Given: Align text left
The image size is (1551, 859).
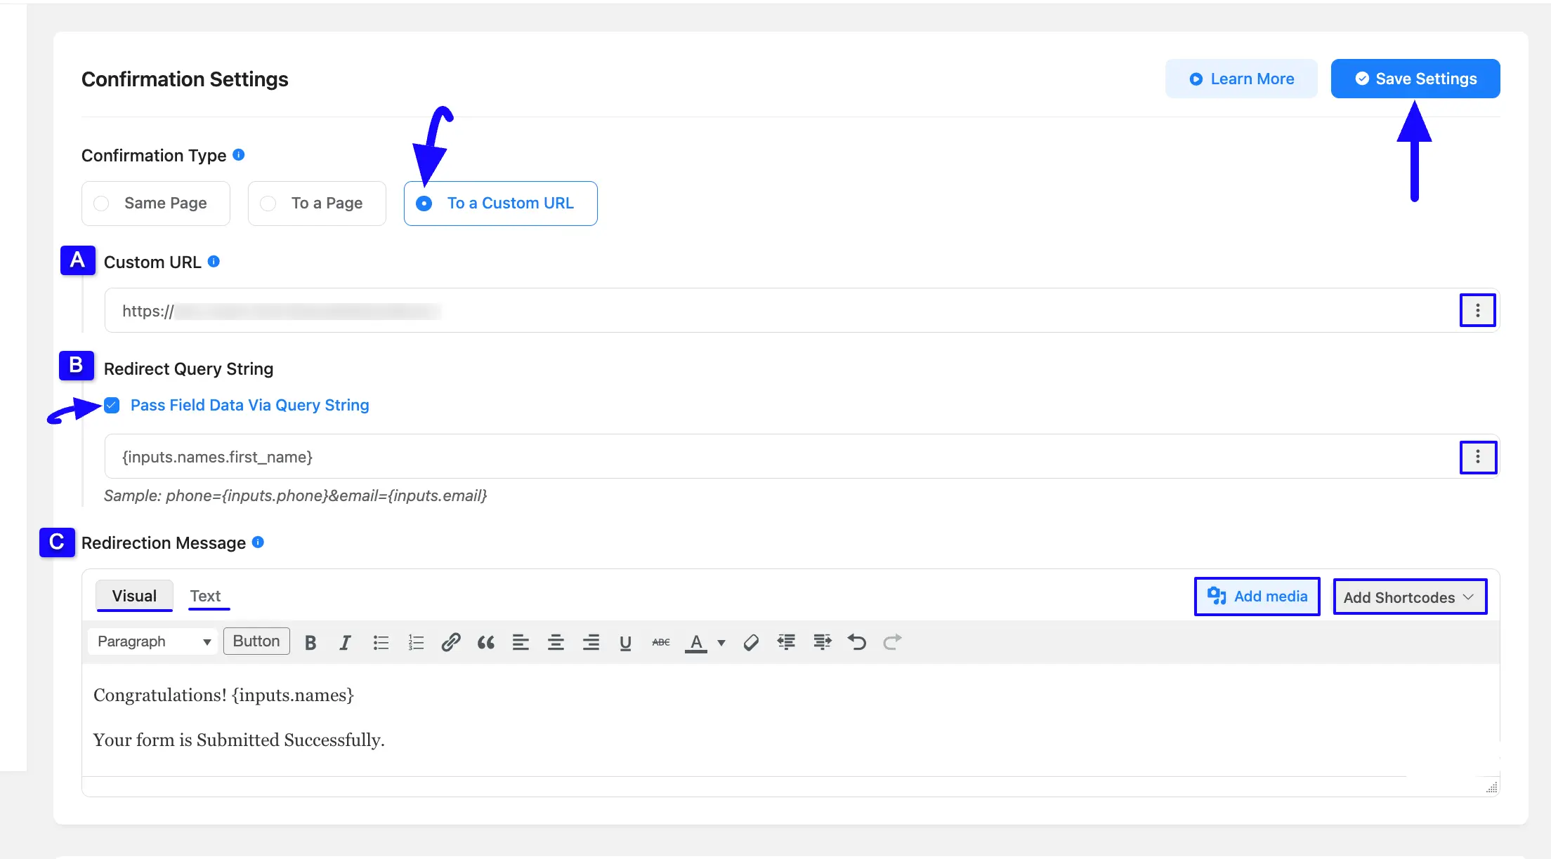Looking at the screenshot, I should [521, 642].
